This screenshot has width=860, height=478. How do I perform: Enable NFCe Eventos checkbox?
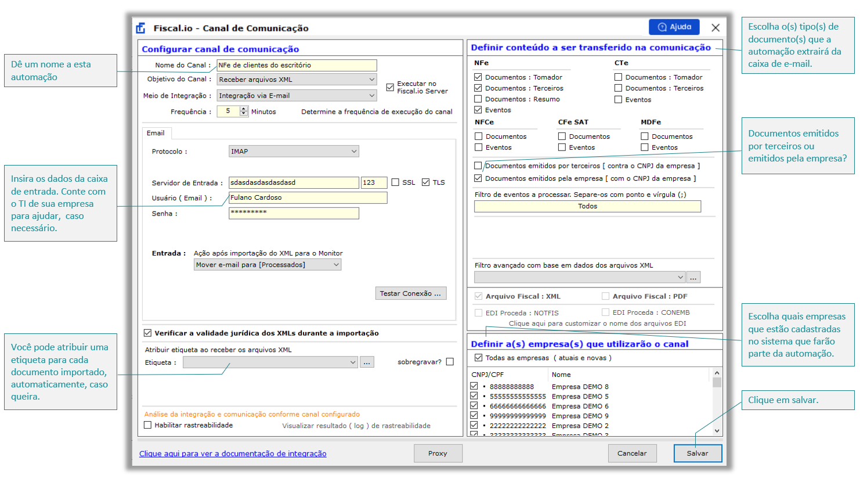pyautogui.click(x=478, y=147)
